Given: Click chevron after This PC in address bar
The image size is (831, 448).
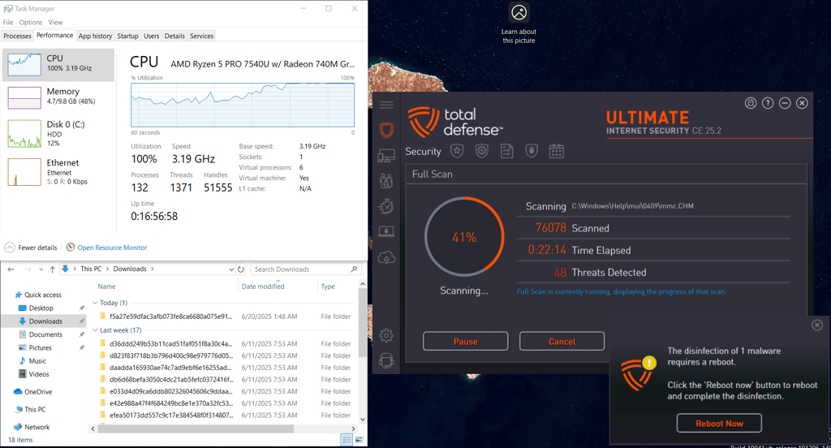Looking at the screenshot, I should point(107,269).
